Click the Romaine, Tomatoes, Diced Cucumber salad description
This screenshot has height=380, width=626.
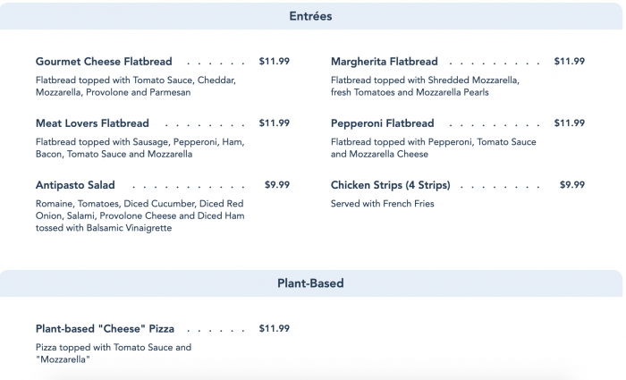(140, 215)
